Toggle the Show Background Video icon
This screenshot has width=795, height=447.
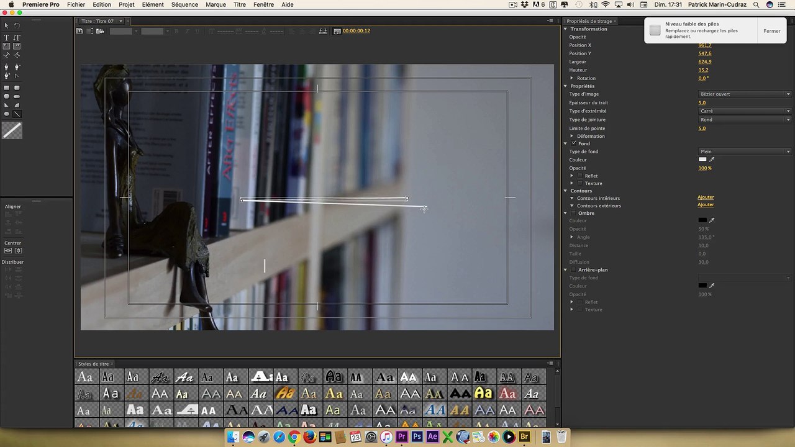[337, 31]
